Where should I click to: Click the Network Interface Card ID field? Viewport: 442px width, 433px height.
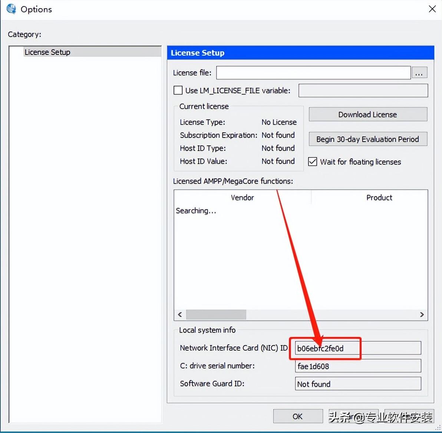pos(358,348)
